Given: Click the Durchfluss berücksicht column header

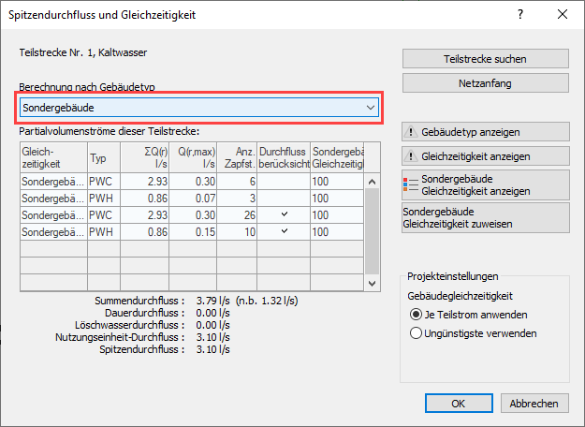Looking at the screenshot, I should coord(284,157).
